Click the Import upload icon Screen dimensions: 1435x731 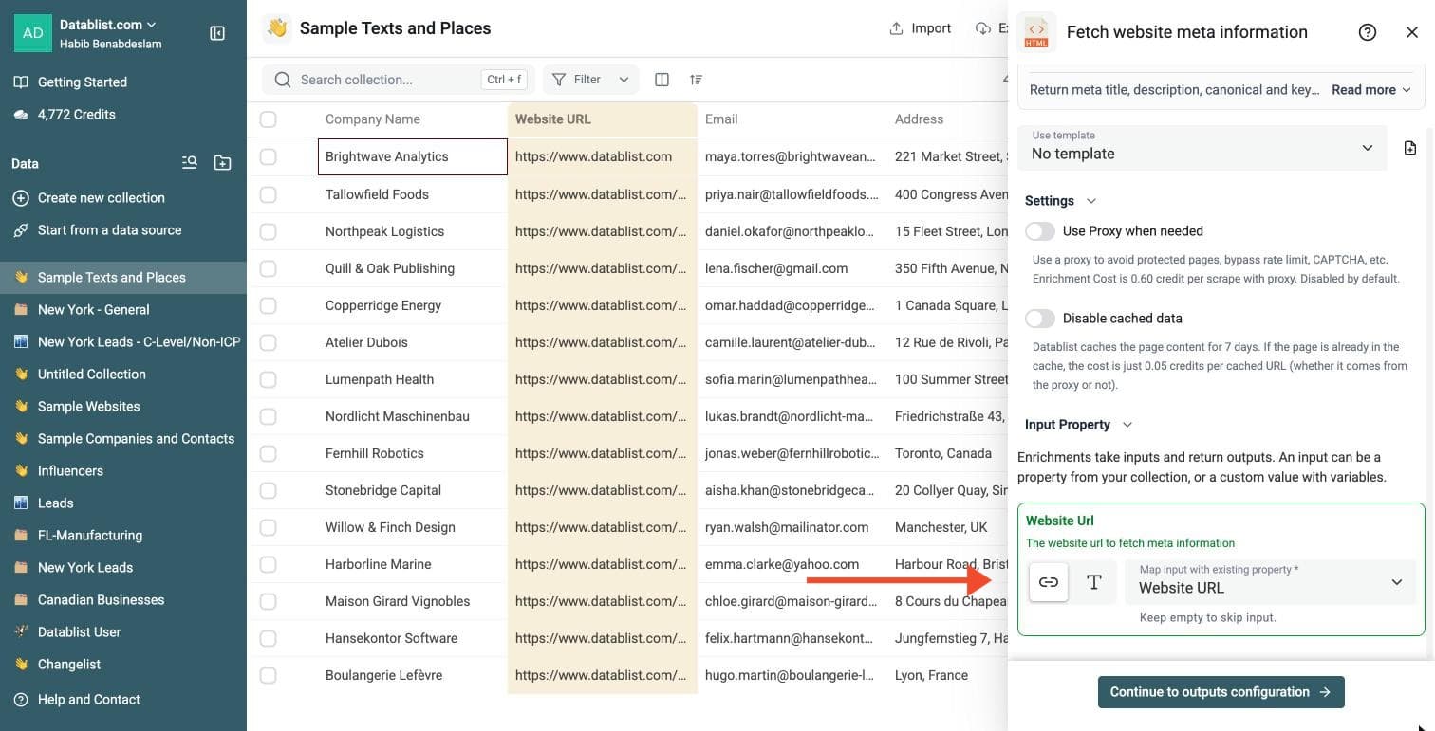(896, 28)
